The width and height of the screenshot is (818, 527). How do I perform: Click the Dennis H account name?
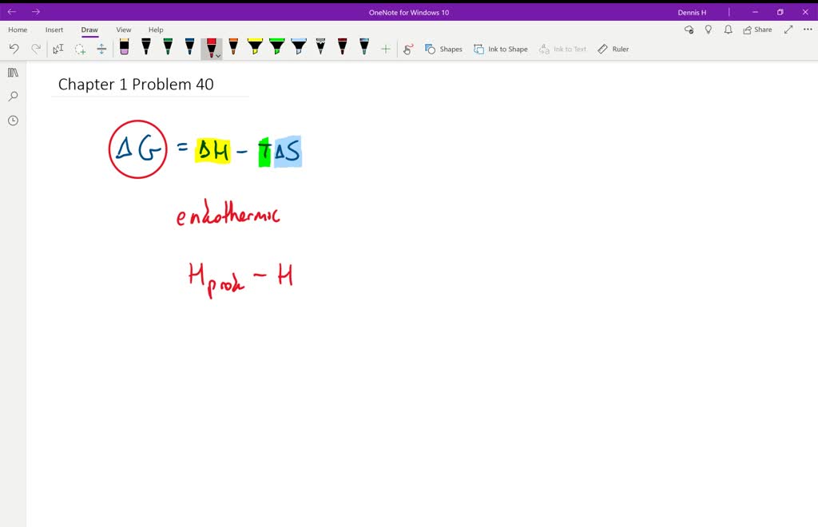click(x=692, y=12)
